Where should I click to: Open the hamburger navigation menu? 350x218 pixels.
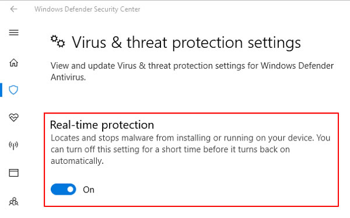(x=13, y=33)
